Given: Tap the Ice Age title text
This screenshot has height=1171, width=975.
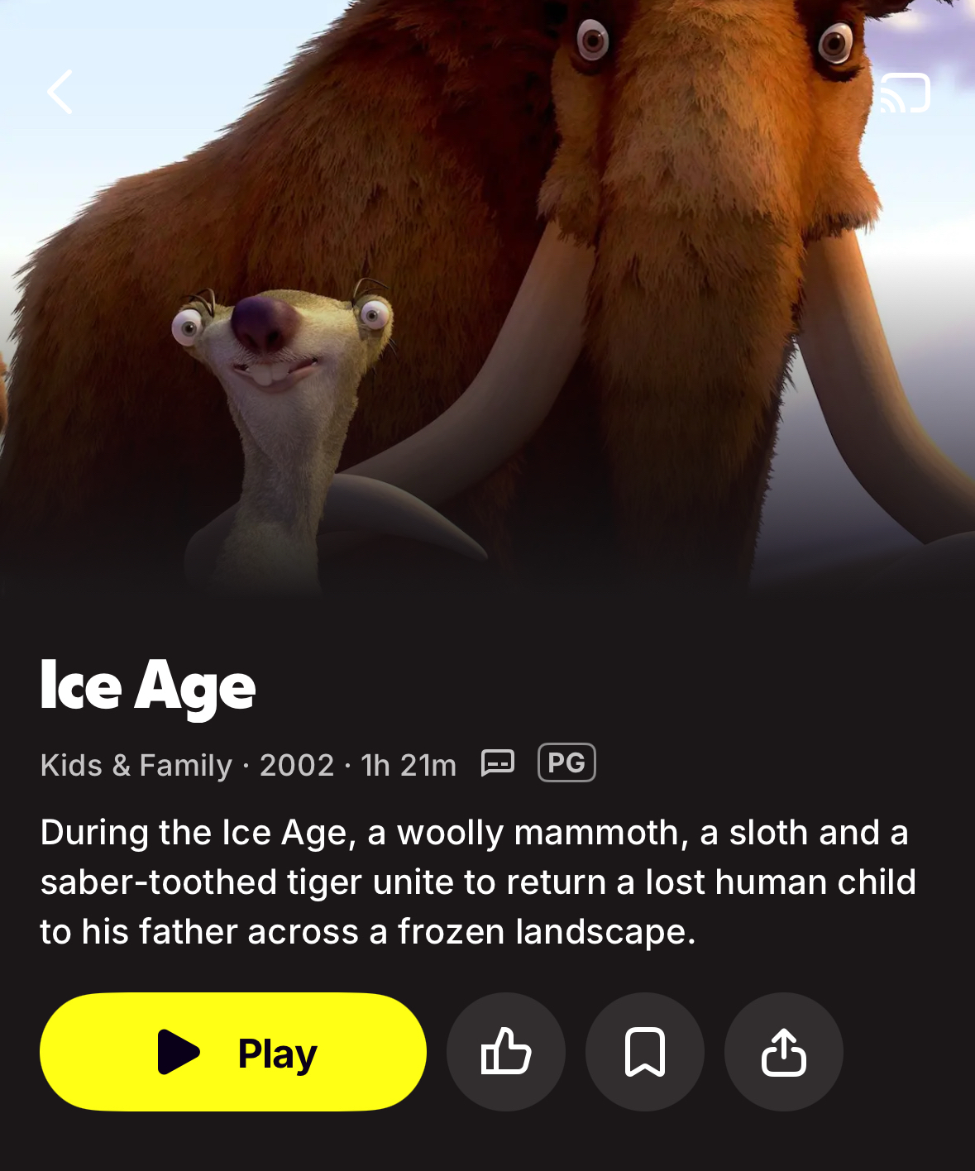Looking at the screenshot, I should 148,686.
